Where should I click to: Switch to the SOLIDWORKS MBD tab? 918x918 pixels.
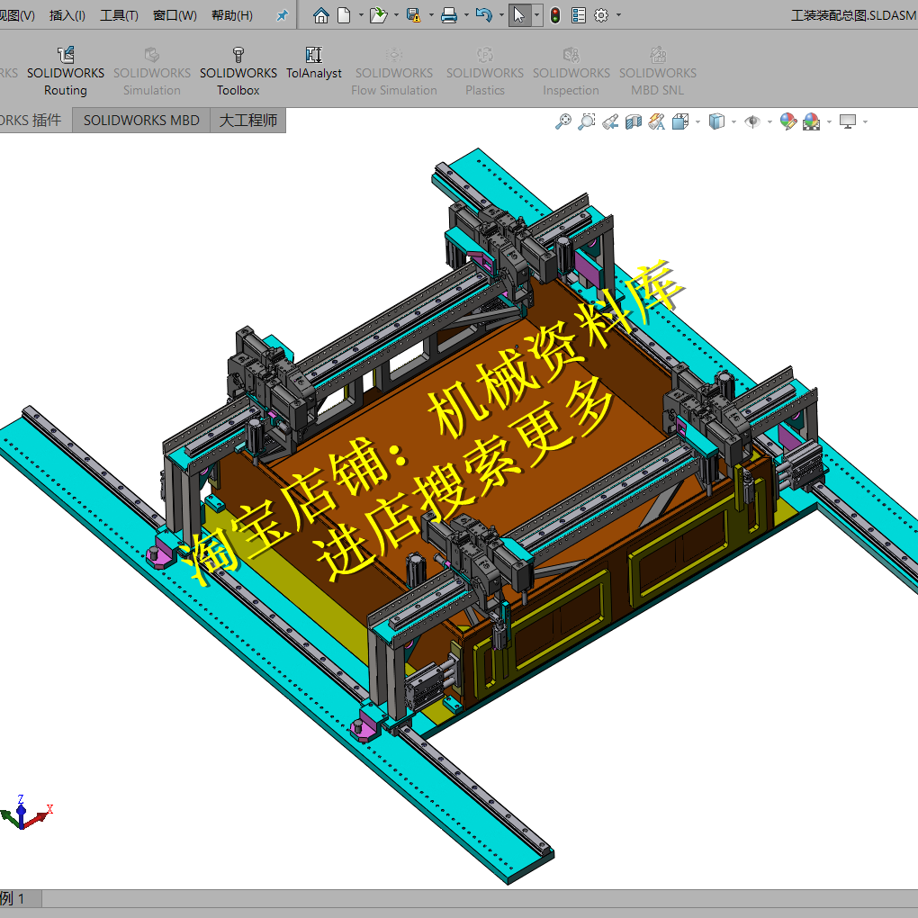pyautogui.click(x=140, y=120)
